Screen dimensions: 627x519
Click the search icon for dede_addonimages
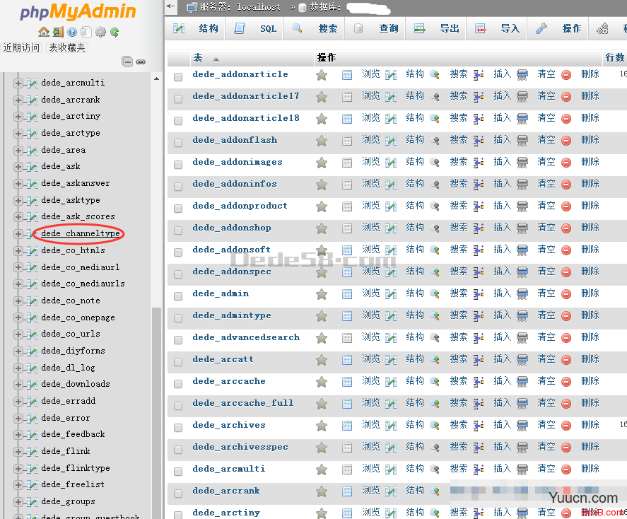435,163
